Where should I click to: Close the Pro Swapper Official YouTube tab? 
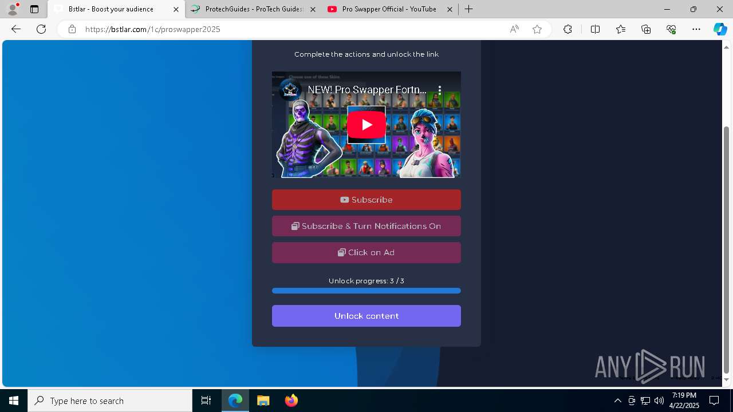pos(450,9)
